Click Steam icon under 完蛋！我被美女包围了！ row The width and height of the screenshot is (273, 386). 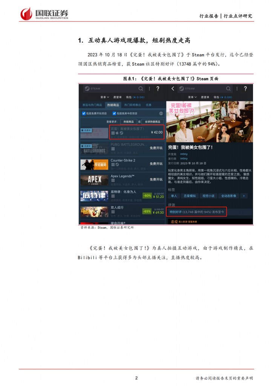pos(121,133)
